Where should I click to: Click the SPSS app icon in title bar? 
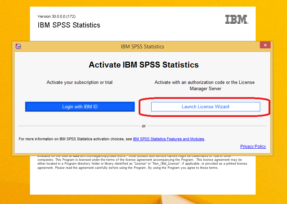click(18, 46)
